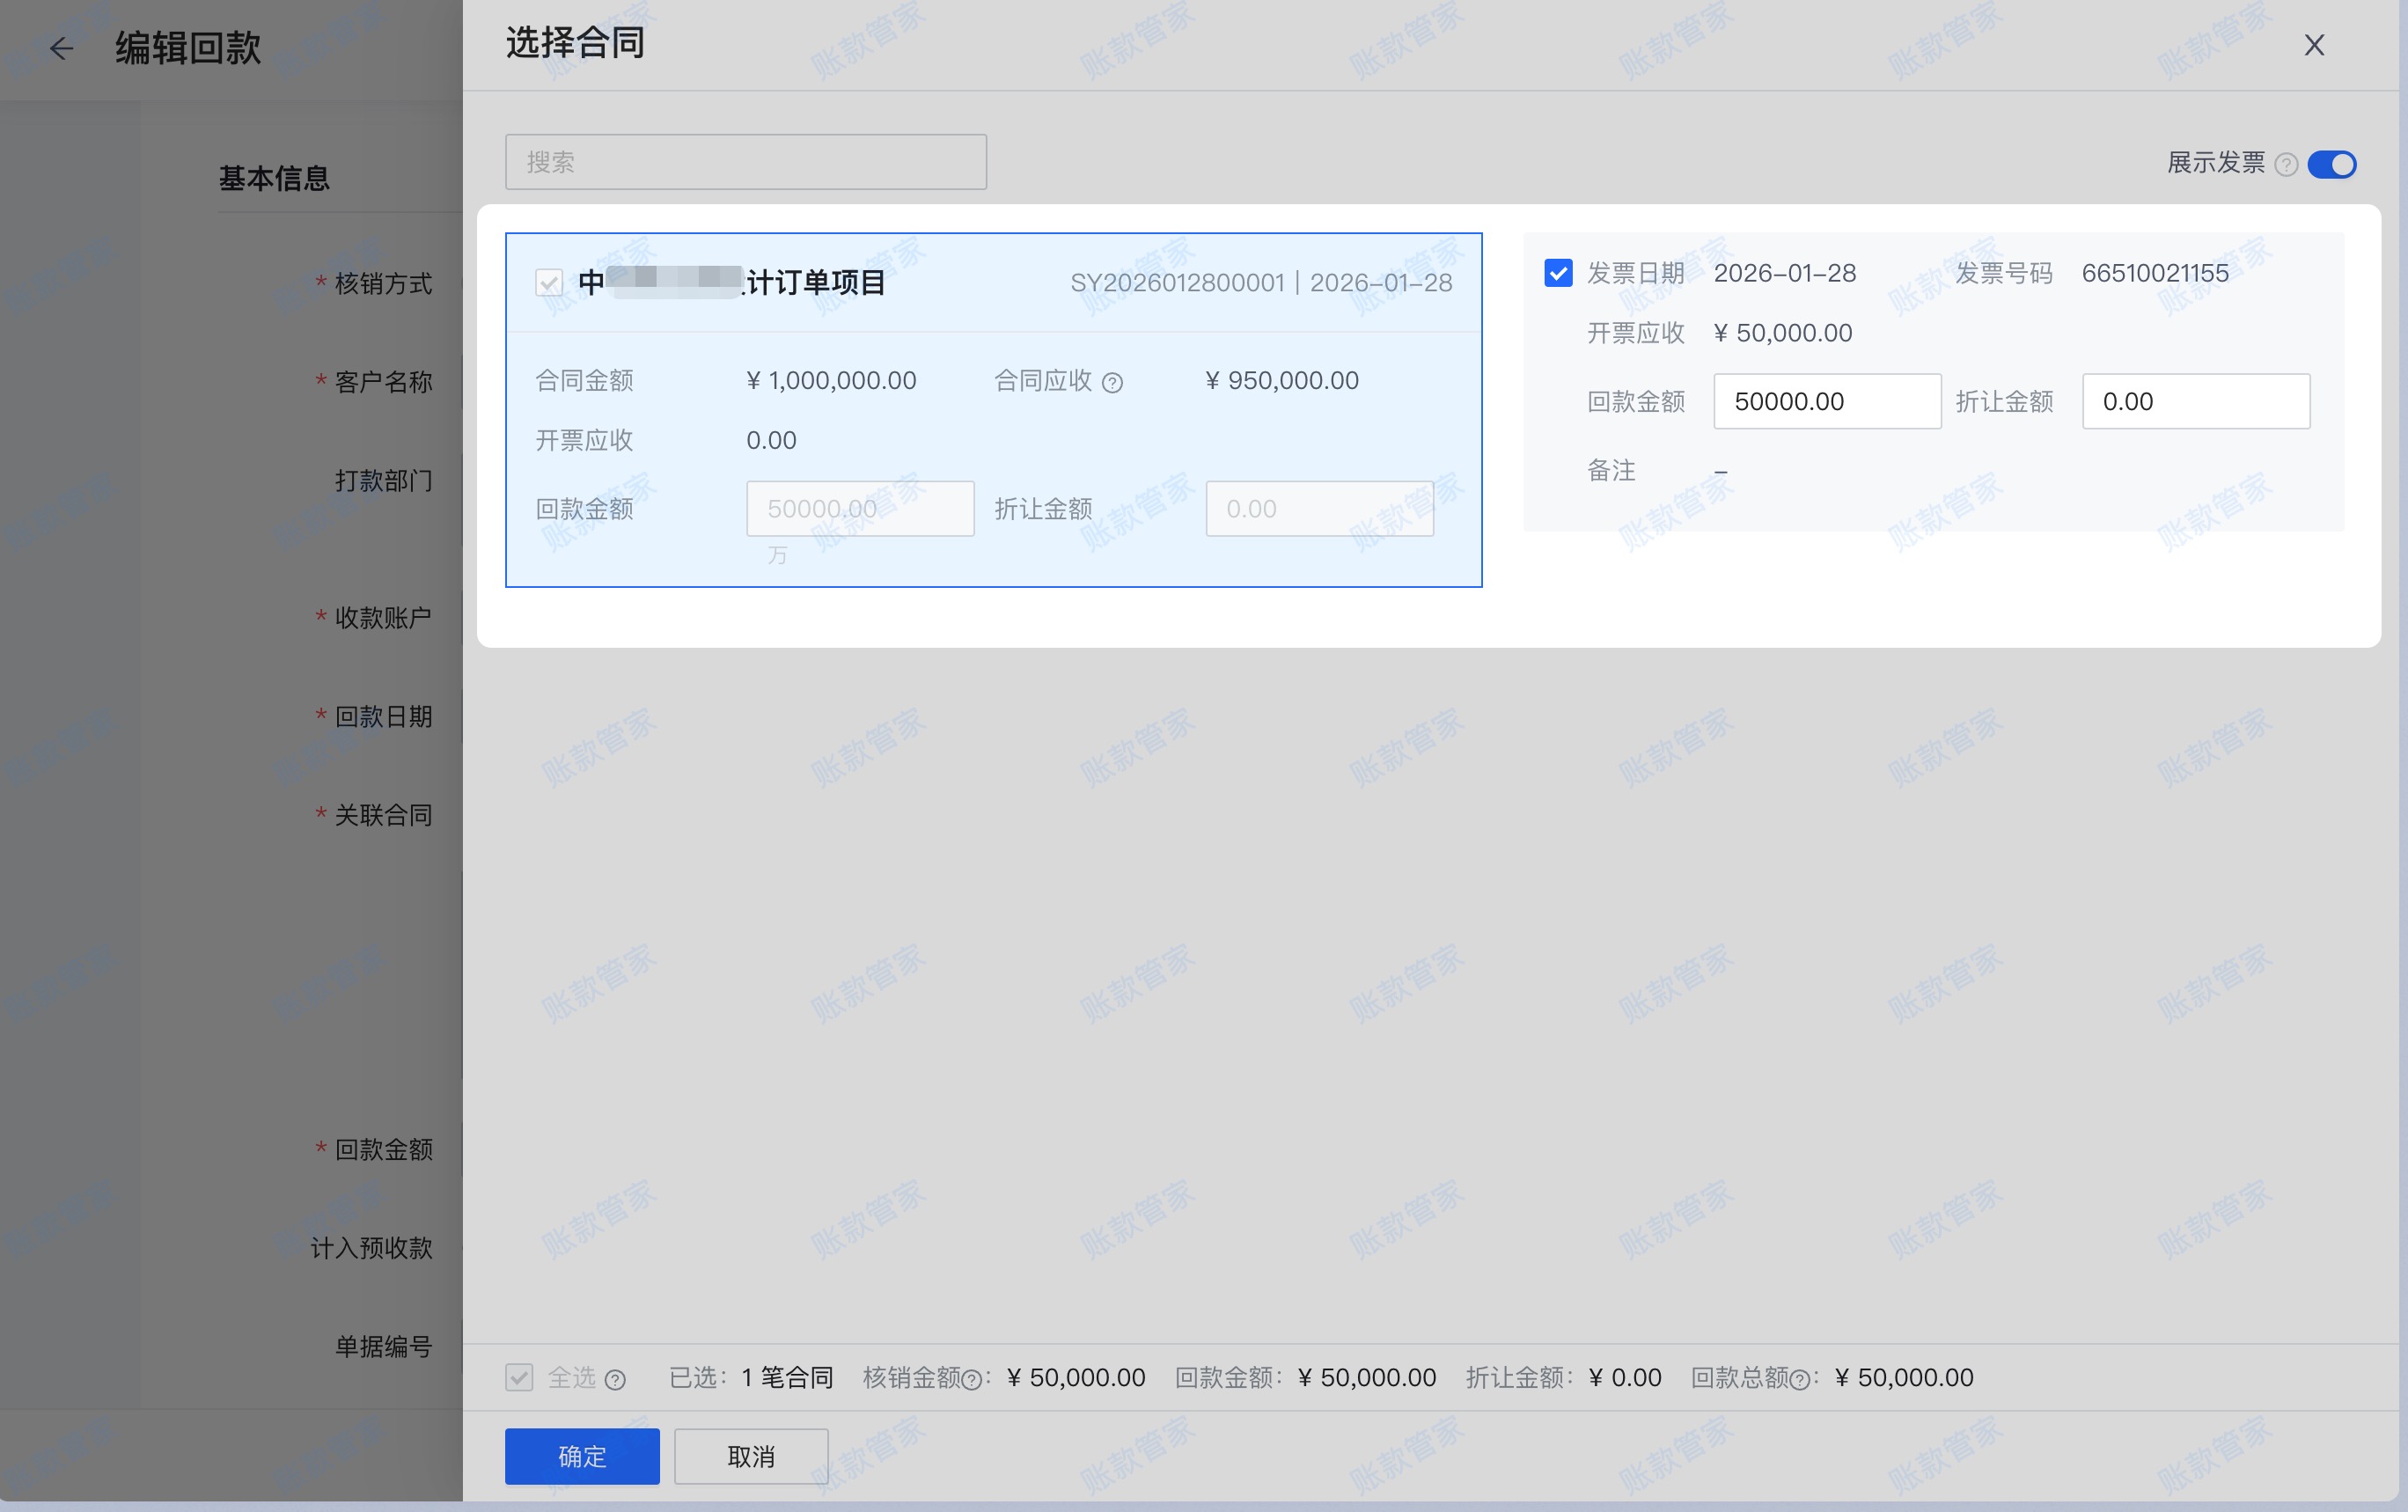This screenshot has width=2408, height=1512.
Task: Click the 基本信息 section heading
Action: [274, 179]
